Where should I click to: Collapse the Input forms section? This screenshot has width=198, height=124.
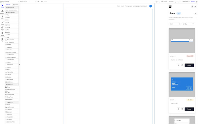coord(12,102)
